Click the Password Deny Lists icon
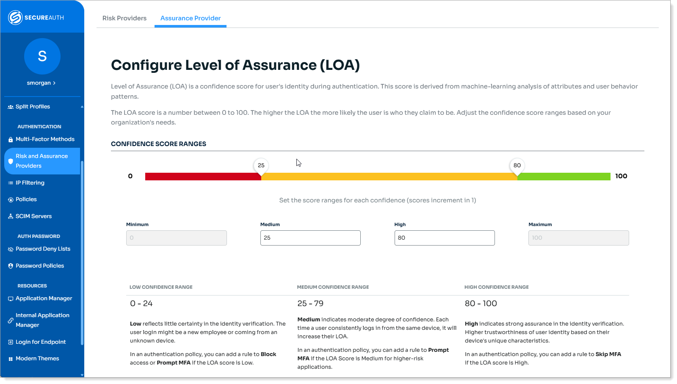Screen dimensions: 677x384 [x=11, y=249]
